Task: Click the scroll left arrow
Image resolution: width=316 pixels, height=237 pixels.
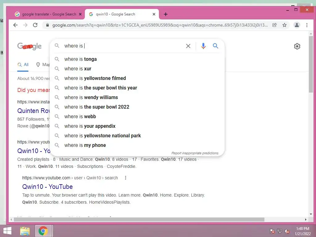Action: [x=11, y=219]
